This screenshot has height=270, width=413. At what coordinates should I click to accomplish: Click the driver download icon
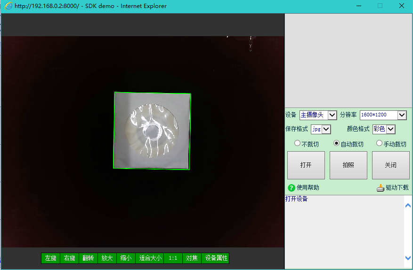pos(381,188)
